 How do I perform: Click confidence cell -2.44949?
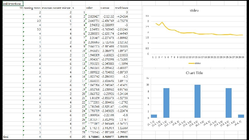121,33
